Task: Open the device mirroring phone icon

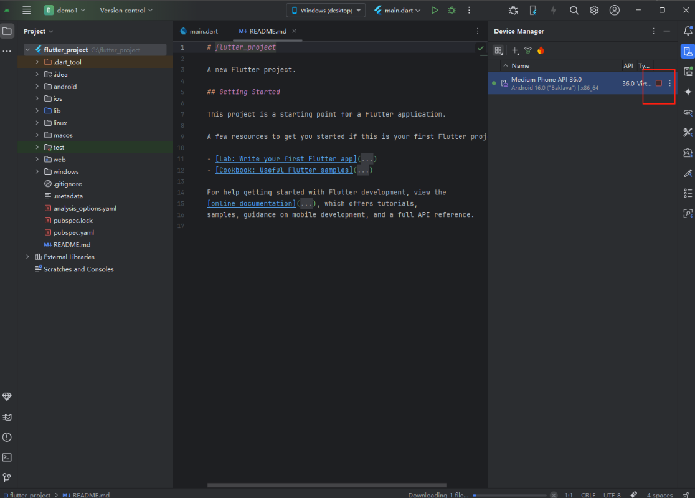Action: coord(533,10)
